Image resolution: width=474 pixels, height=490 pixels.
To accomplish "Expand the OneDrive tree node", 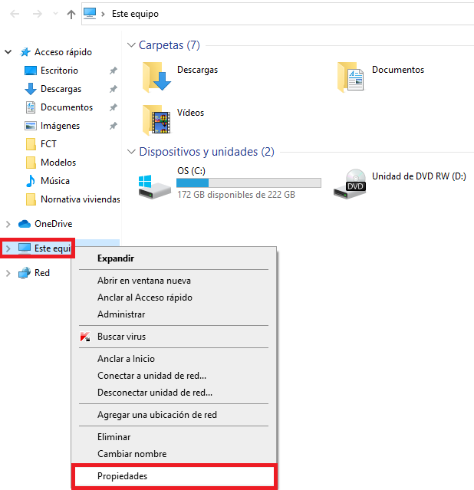I will 8,224.
